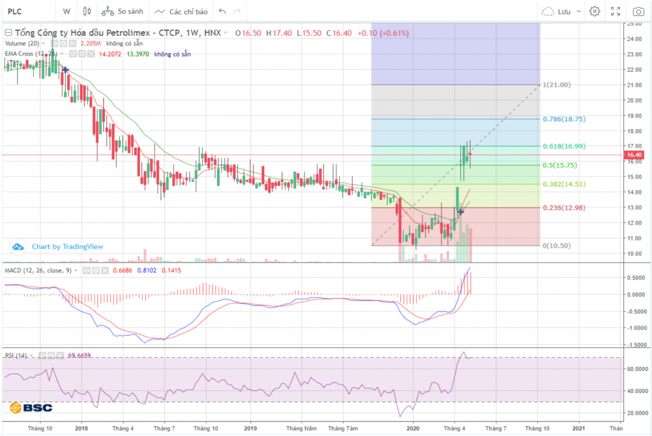Click the TradingView cloud logo
652x436 pixels.
[18, 247]
